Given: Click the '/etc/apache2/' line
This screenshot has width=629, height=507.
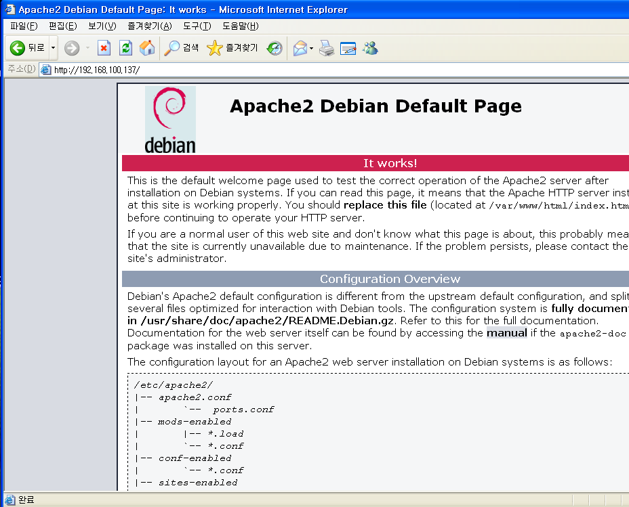Looking at the screenshot, I should click(174, 385).
